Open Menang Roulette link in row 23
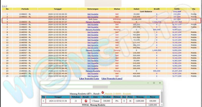Image resolution: width=202 pixels, height=107 pixels. 93,71
